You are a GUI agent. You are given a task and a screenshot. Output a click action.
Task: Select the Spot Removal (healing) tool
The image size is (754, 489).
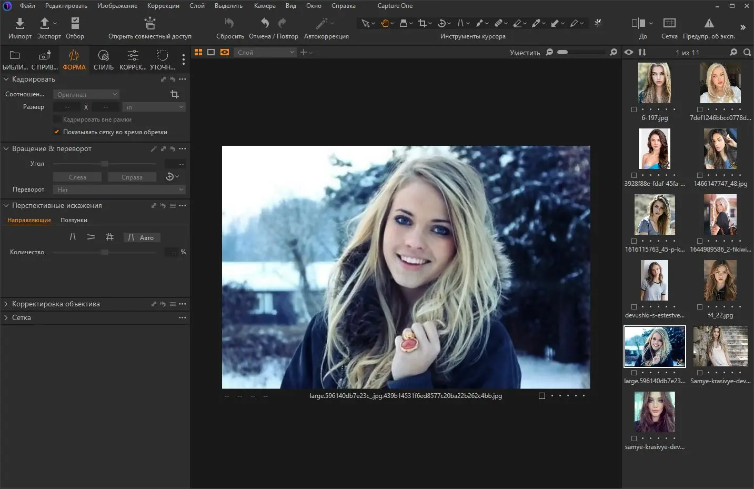point(499,23)
